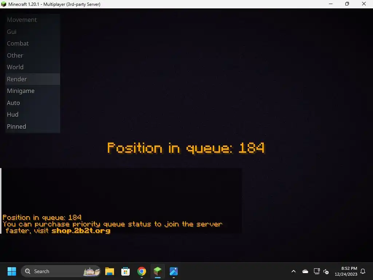Viewport: 373px width, 280px height.
Task: Show the Pinned modules category
Action: (32, 127)
